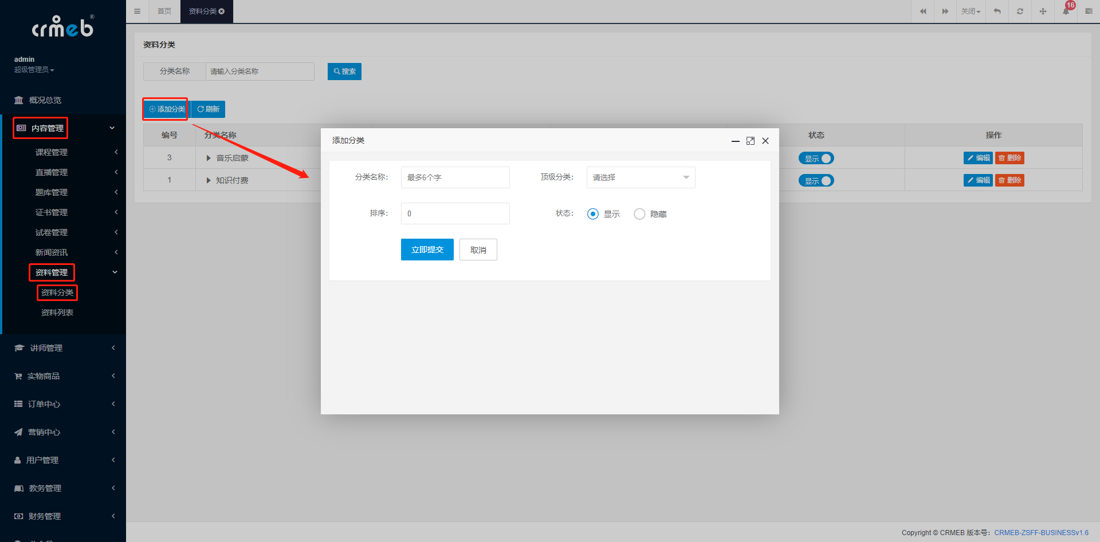
Task: Expand the 知识付费 category row
Action: coord(209,180)
